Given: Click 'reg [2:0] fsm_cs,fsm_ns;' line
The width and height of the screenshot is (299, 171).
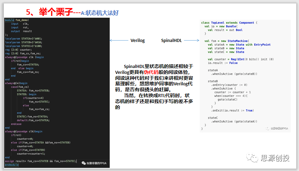Looking at the screenshot, I should pos(23,53).
